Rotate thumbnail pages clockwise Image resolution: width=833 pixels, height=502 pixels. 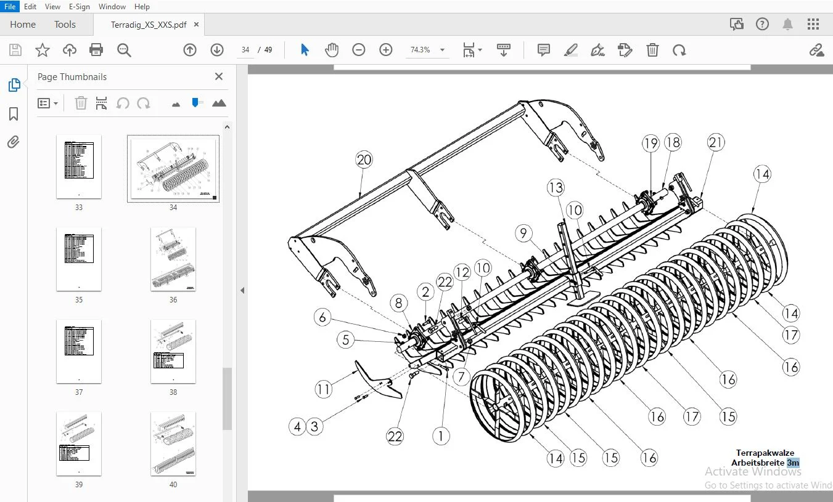pos(144,103)
